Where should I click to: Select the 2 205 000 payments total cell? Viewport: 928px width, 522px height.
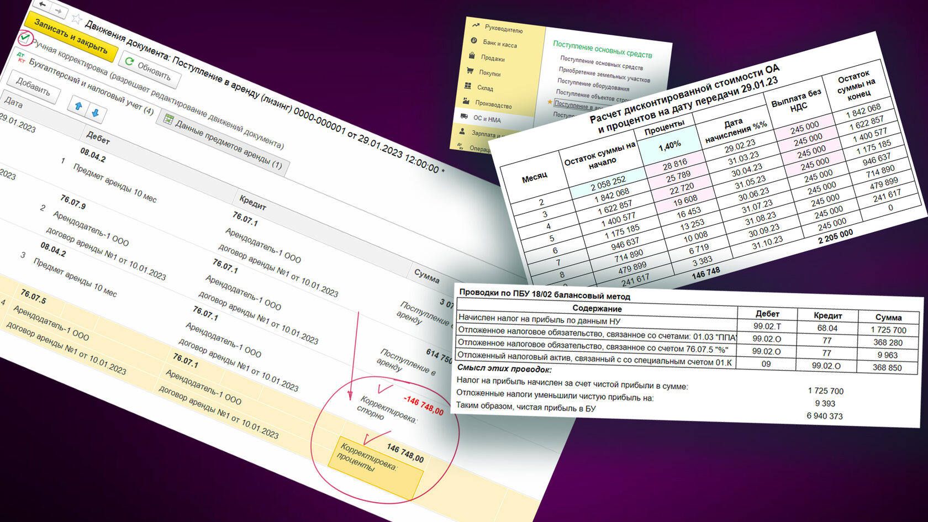tap(836, 236)
